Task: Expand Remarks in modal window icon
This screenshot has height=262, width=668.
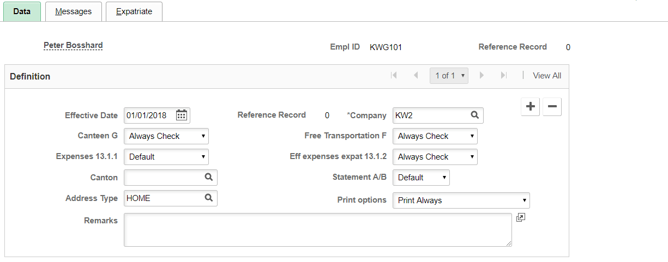Action: click(520, 218)
